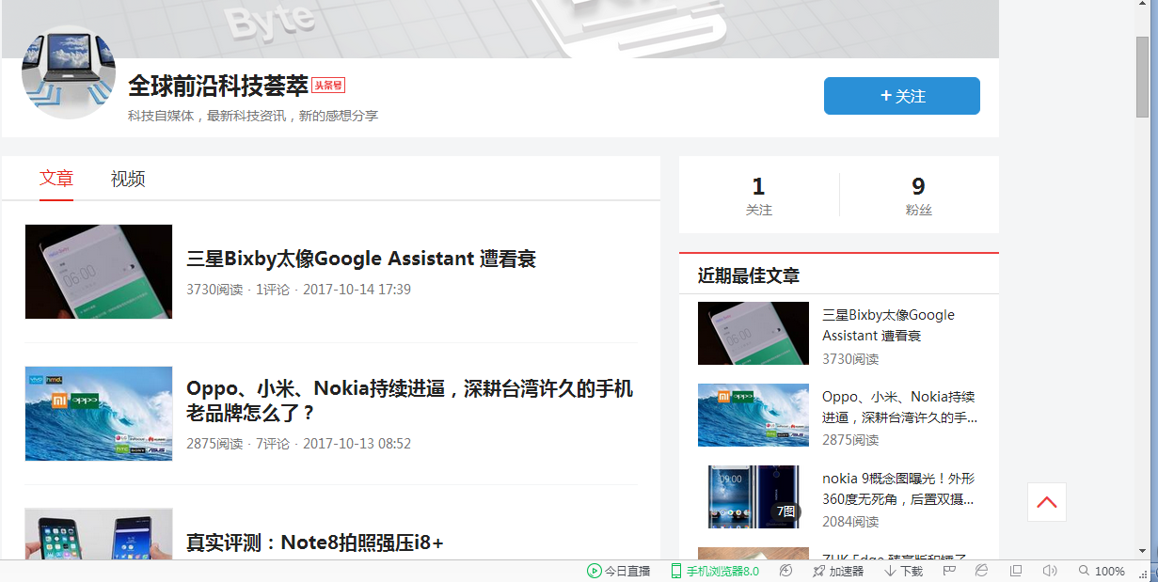Open the Bixby article thumbnail in main list
Screen dimensions: 1158x582
[x=99, y=272]
